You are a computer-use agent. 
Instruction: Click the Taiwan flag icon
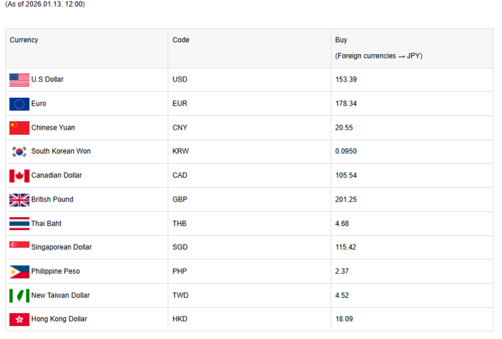click(x=20, y=295)
